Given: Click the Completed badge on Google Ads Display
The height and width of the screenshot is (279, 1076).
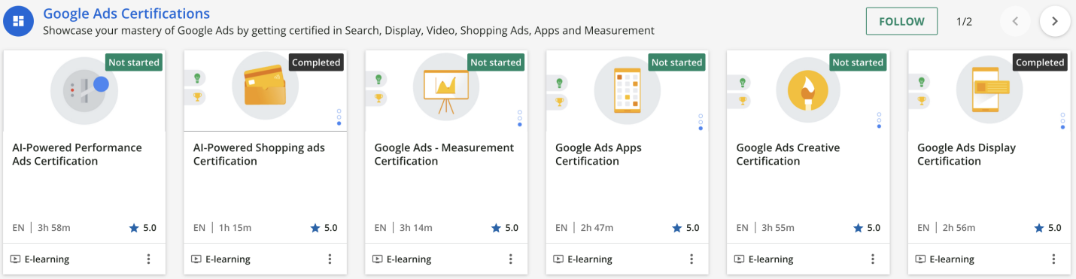Looking at the screenshot, I should point(1040,62).
